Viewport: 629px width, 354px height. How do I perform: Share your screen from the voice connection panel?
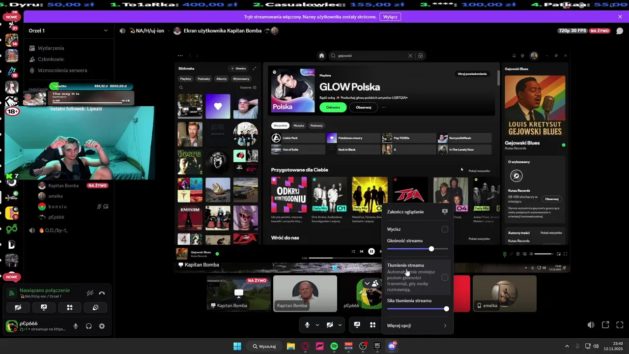[44, 307]
